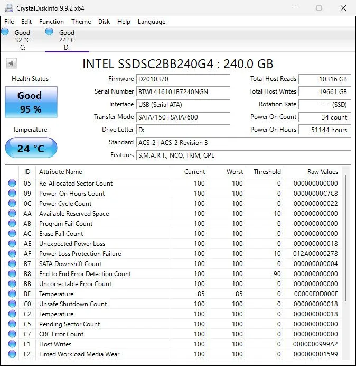This screenshot has width=356, height=366.
Task: Click the Current value 85 in BE row
Action: (x=201, y=294)
